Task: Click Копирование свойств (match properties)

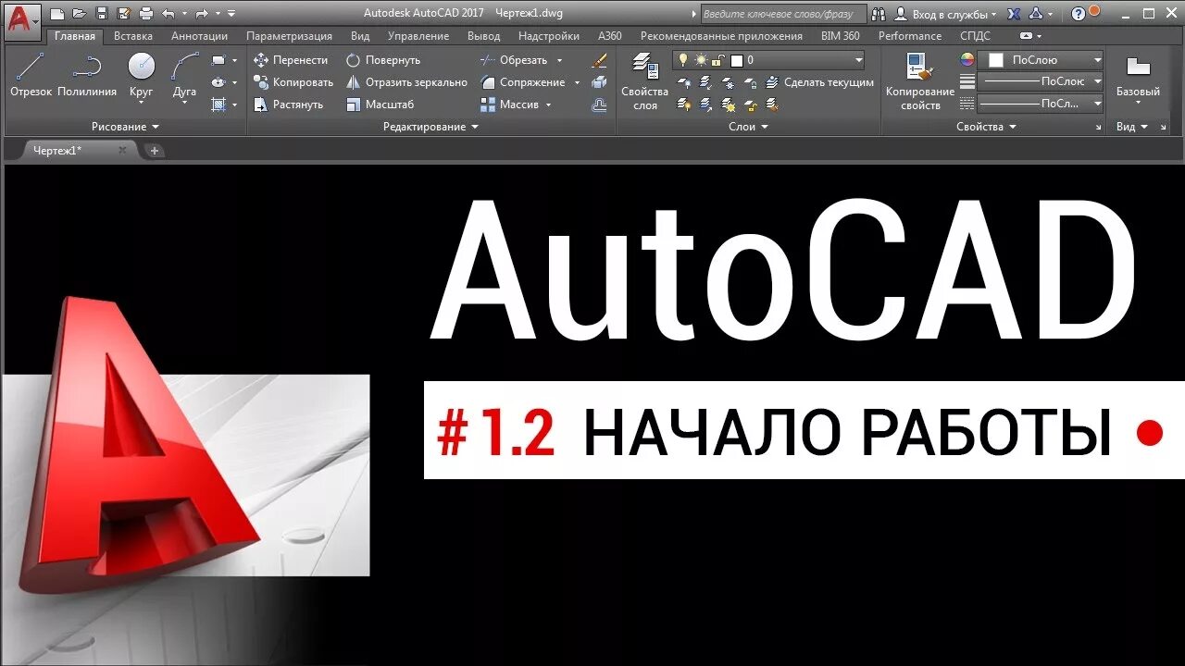Action: point(920,81)
